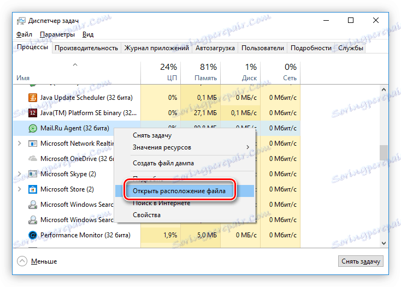Choose Снять задачу in context menu
Viewport: 401px width, 287px height.
(x=185, y=135)
